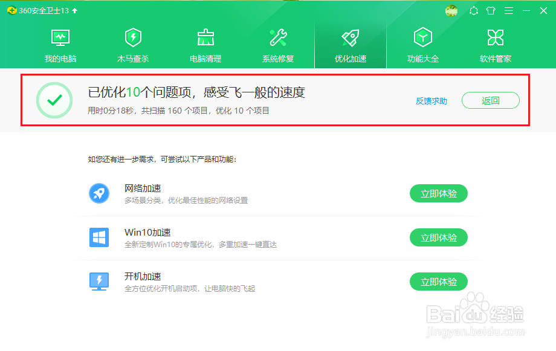556x351 pixels.
Task: Click text 多场景分类，优化最佳性能的网络设置
Action: pos(186,201)
